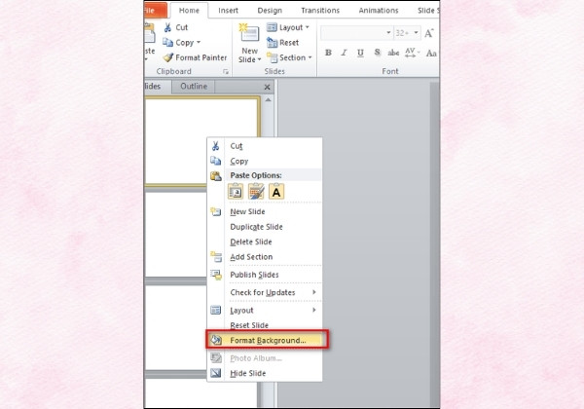This screenshot has height=409, width=584.
Task: Switch to the Insert tab
Action: (229, 11)
